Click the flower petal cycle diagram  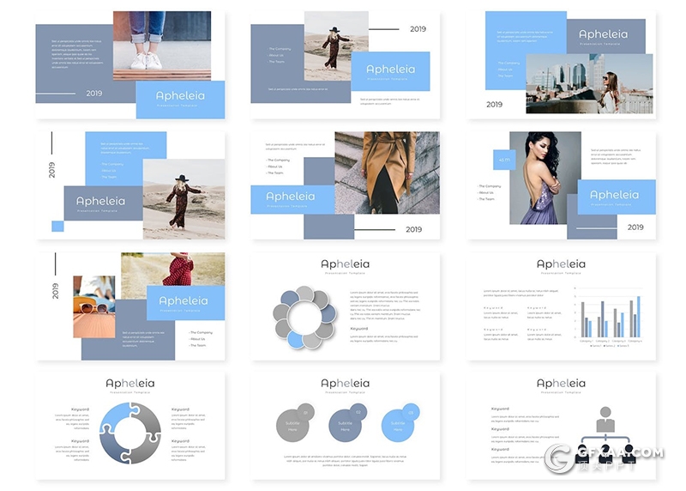pos(304,318)
